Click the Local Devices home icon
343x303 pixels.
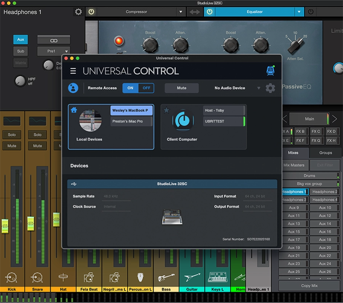point(74,110)
